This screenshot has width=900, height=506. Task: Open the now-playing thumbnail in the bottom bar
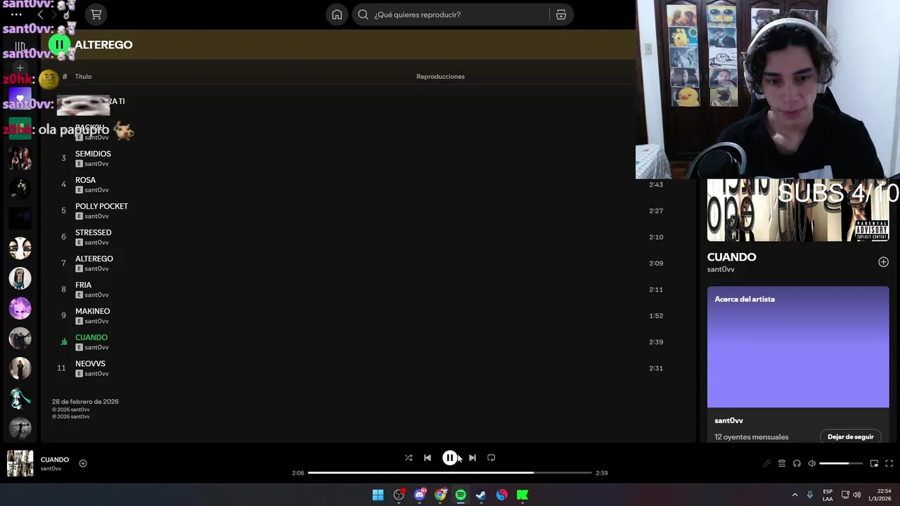(x=20, y=463)
